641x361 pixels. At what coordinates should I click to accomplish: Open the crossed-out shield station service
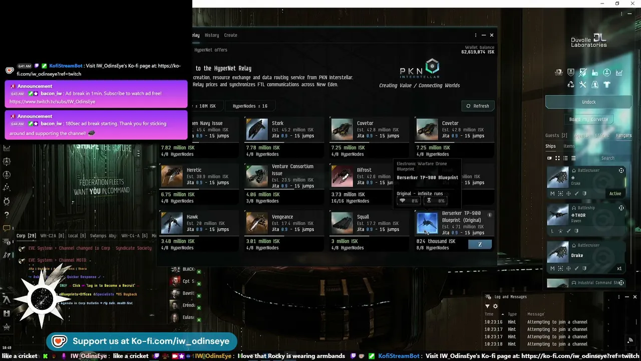coord(583,73)
